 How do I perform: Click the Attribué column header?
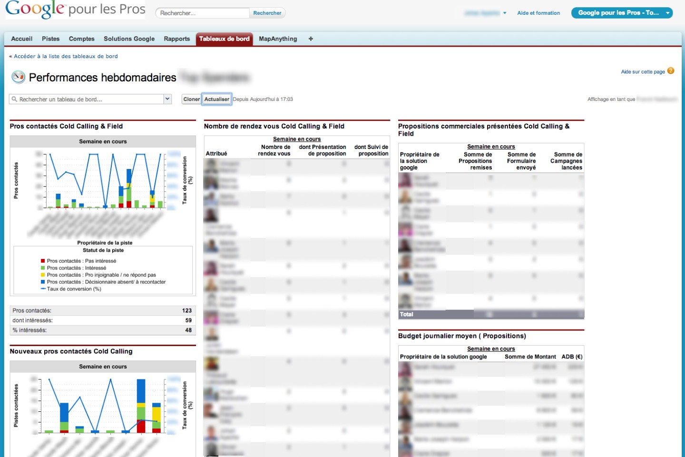point(216,154)
